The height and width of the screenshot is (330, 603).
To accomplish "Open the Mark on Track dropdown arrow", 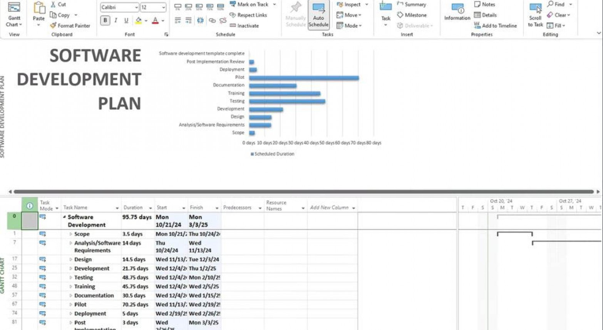I will pos(275,4).
